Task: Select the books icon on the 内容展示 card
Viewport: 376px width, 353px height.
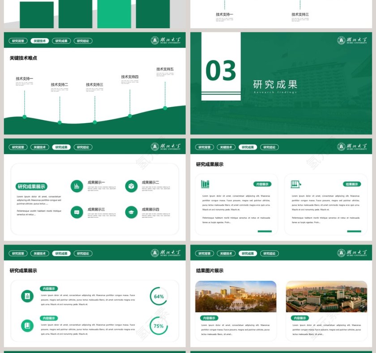Action: pos(205,184)
